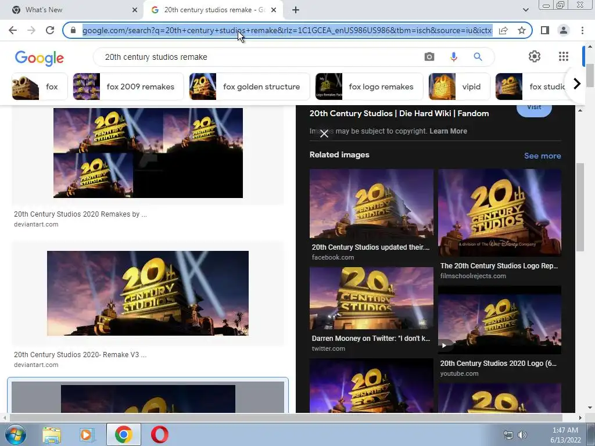Click the browser address bar URL
Image resolution: width=595 pixels, height=446 pixels.
(x=287, y=30)
